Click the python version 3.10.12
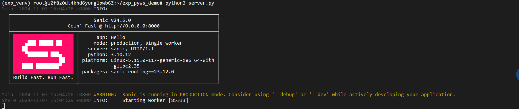Screen dimensions: 519x109 (x=121, y=54)
